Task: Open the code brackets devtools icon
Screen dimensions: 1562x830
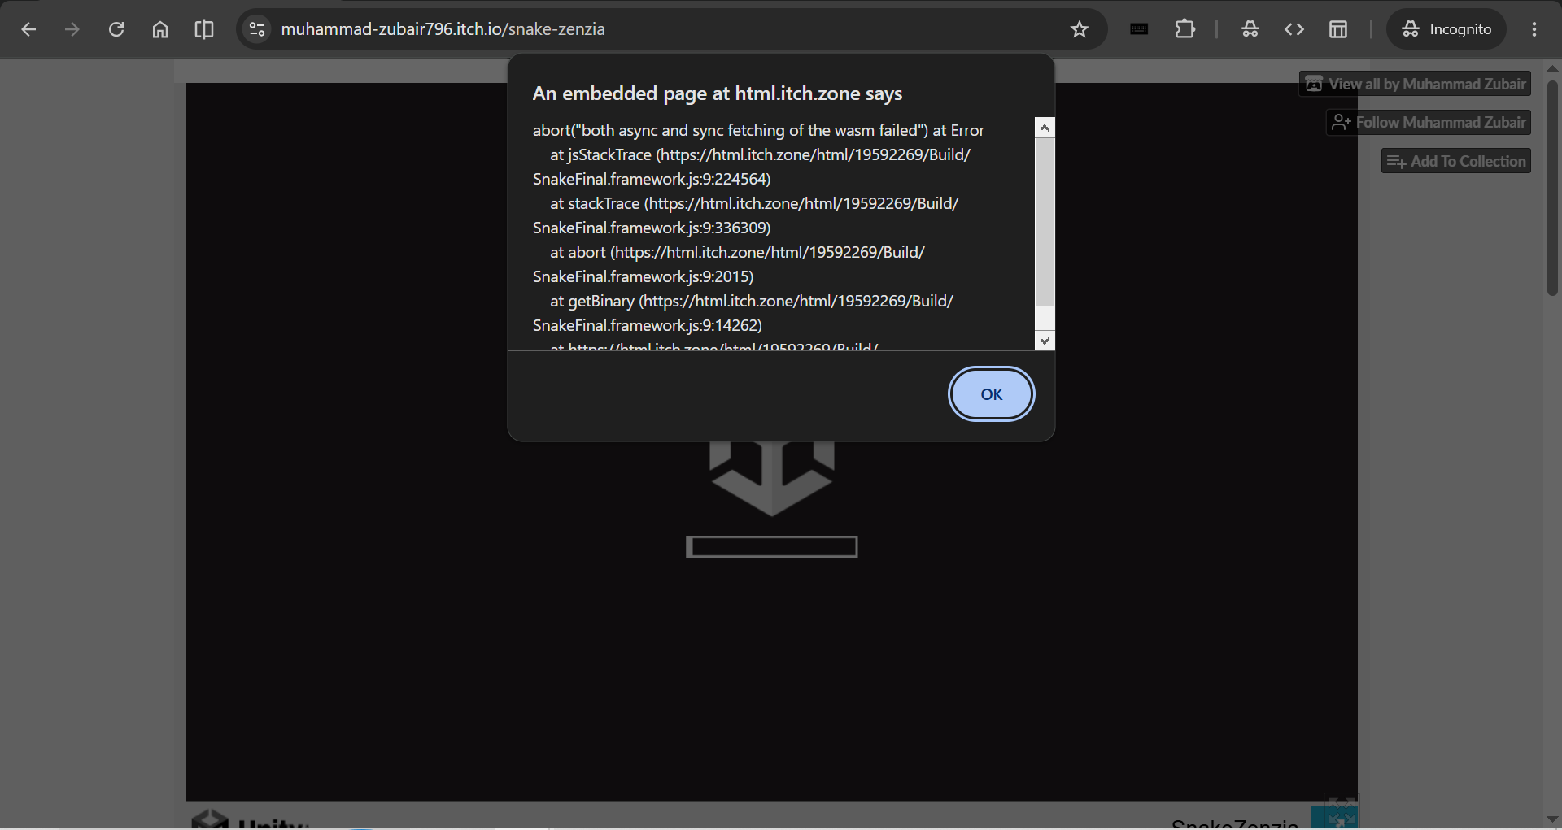Action: 1294,29
